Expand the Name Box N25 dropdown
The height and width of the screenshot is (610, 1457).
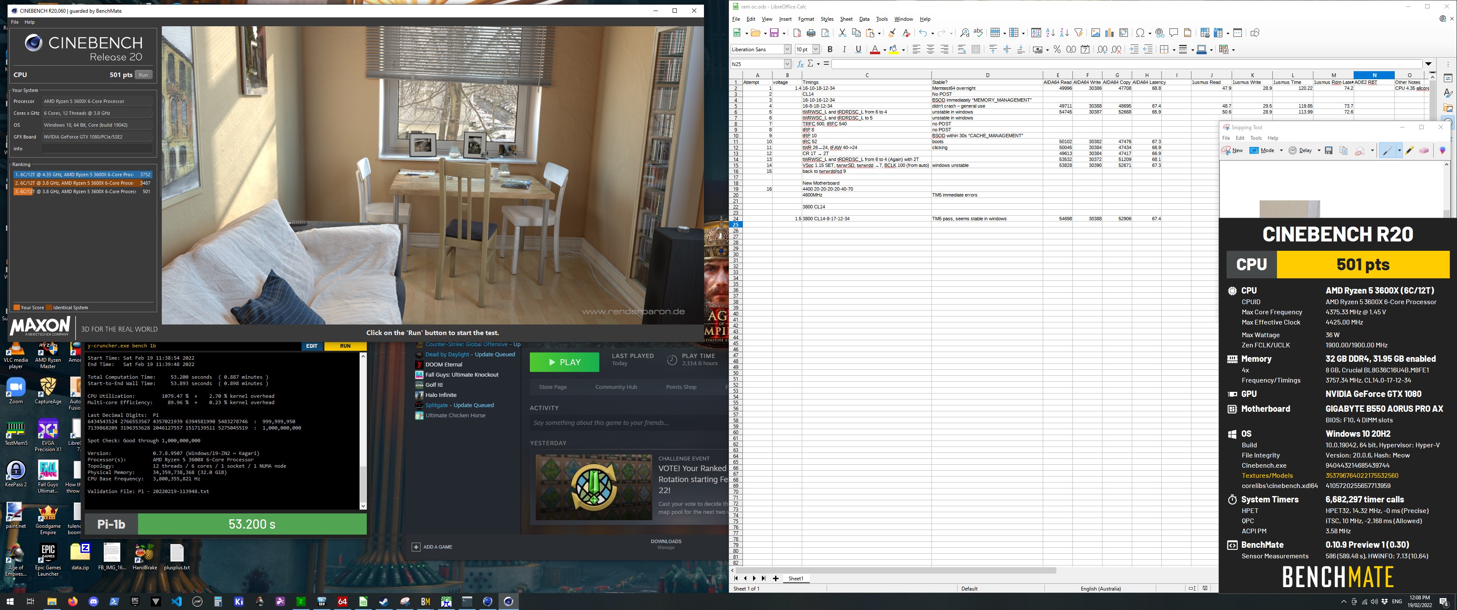point(787,64)
